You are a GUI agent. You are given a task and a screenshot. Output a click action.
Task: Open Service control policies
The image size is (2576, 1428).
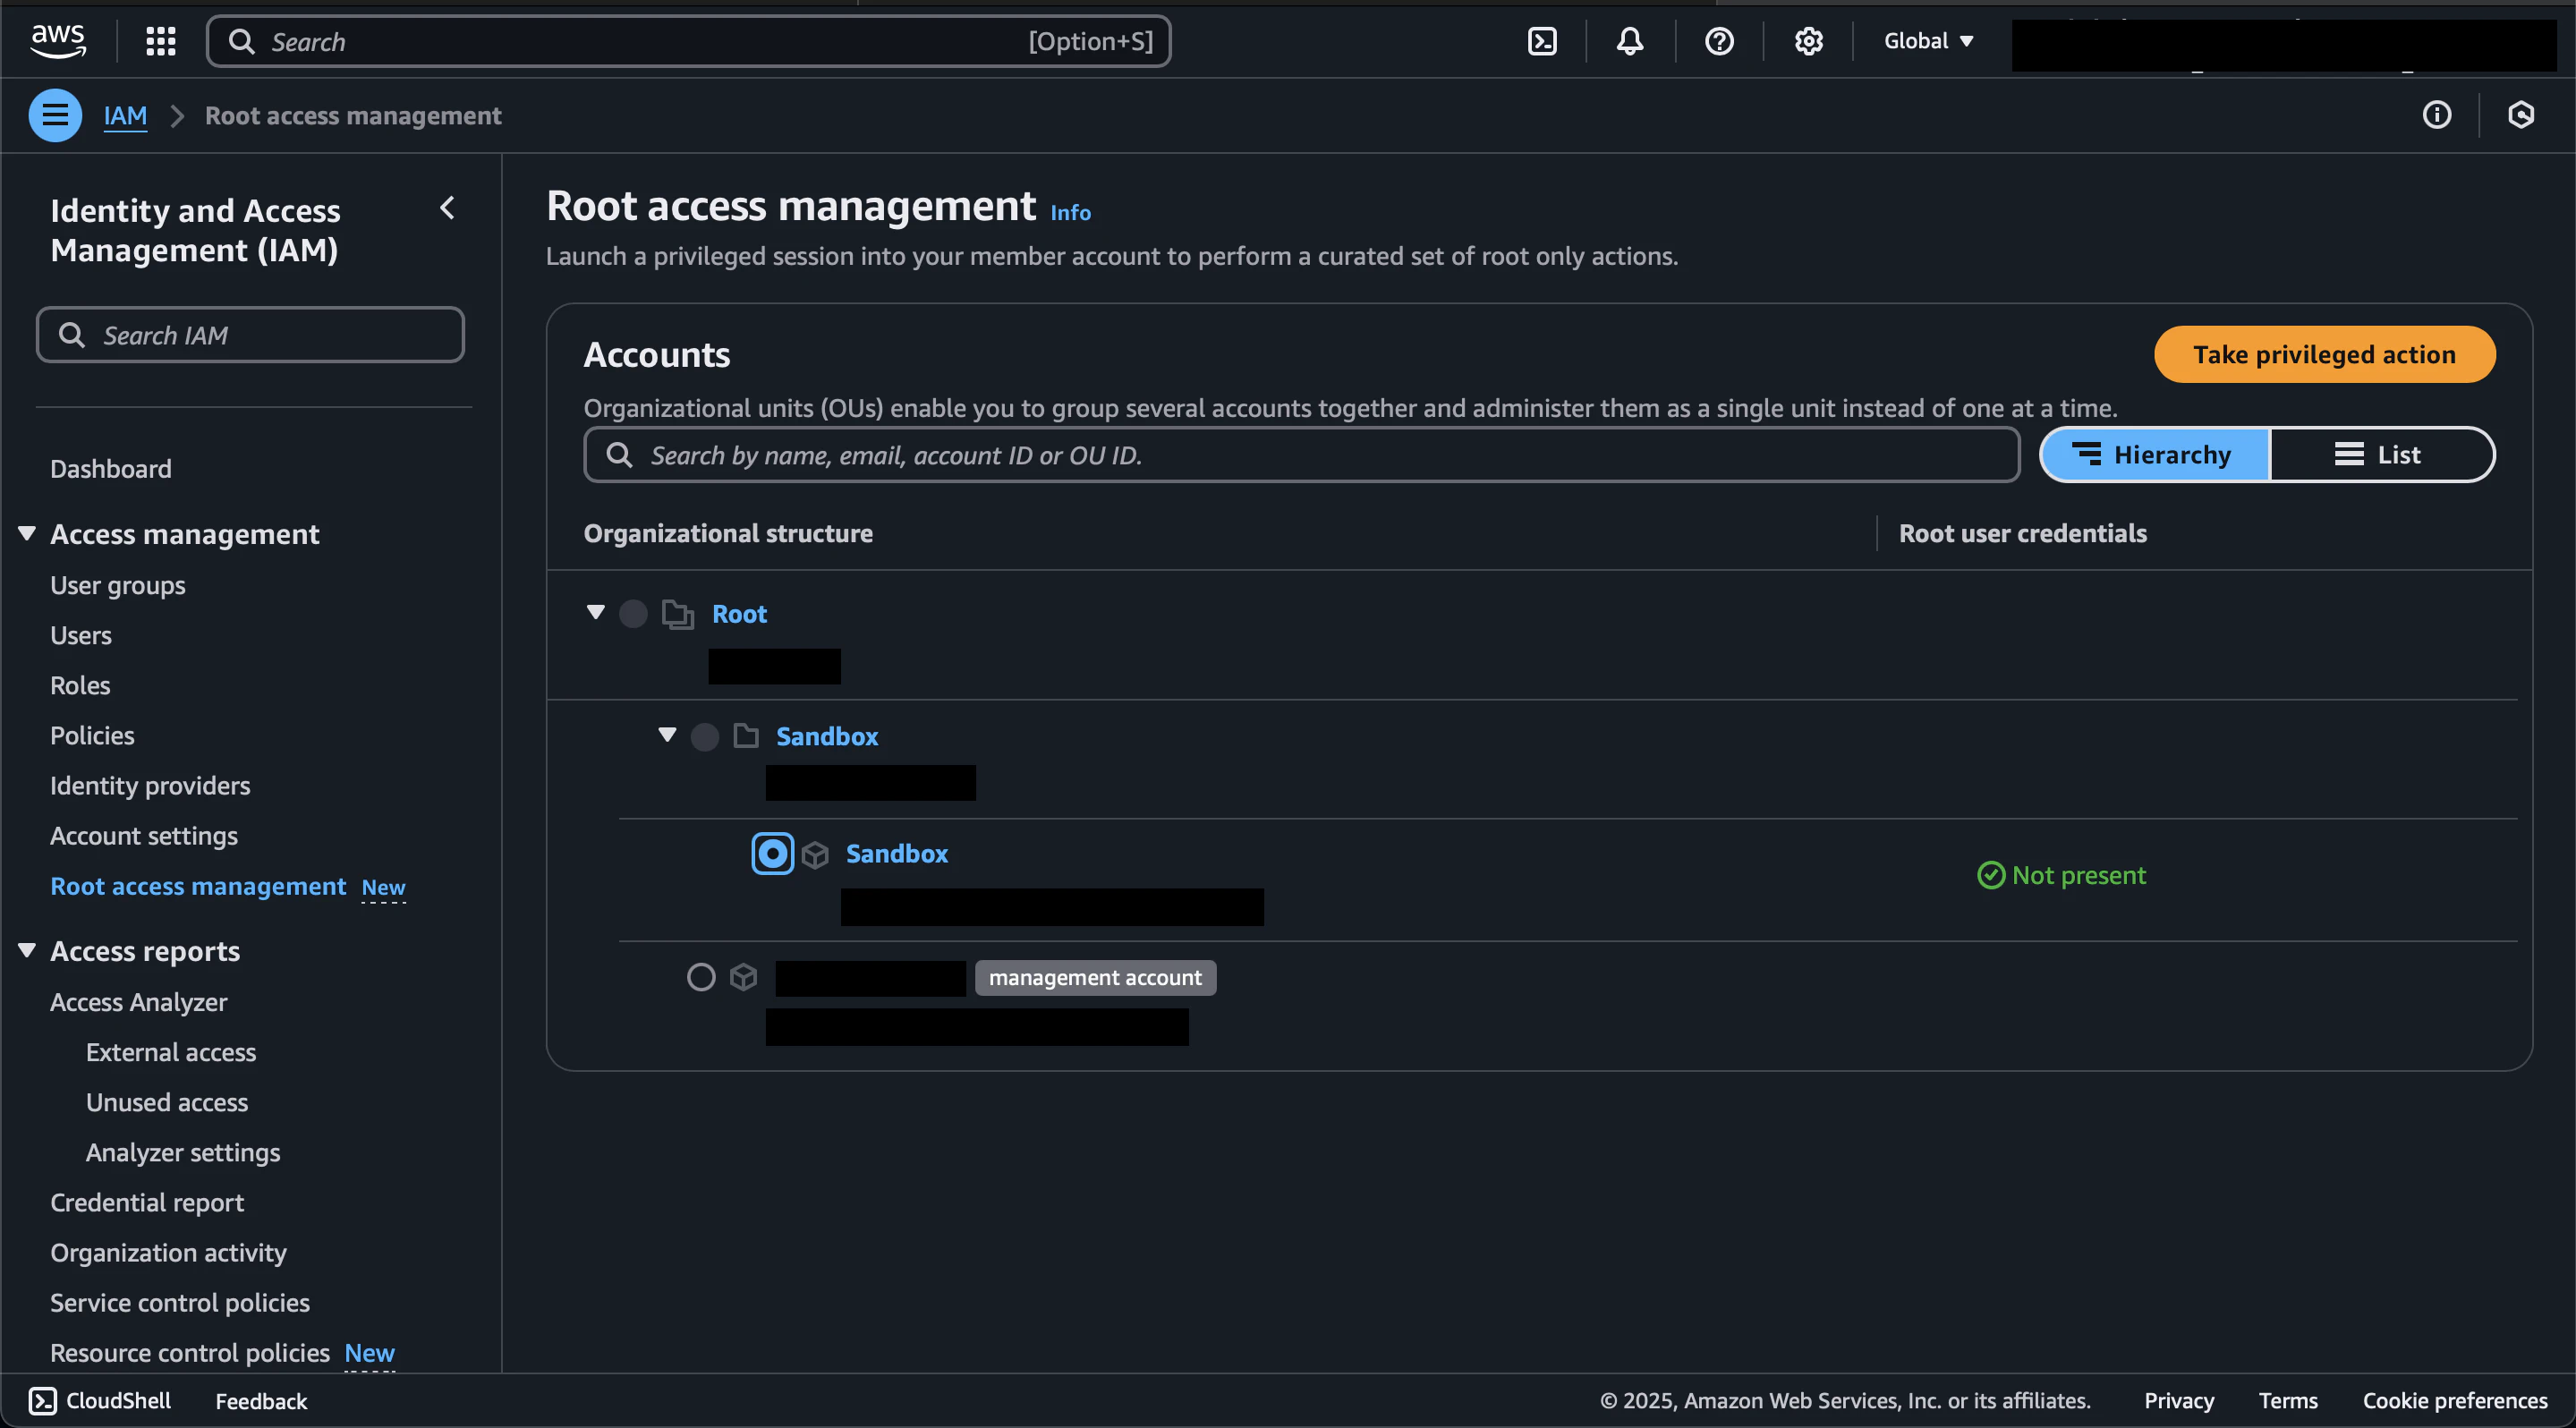coord(180,1303)
